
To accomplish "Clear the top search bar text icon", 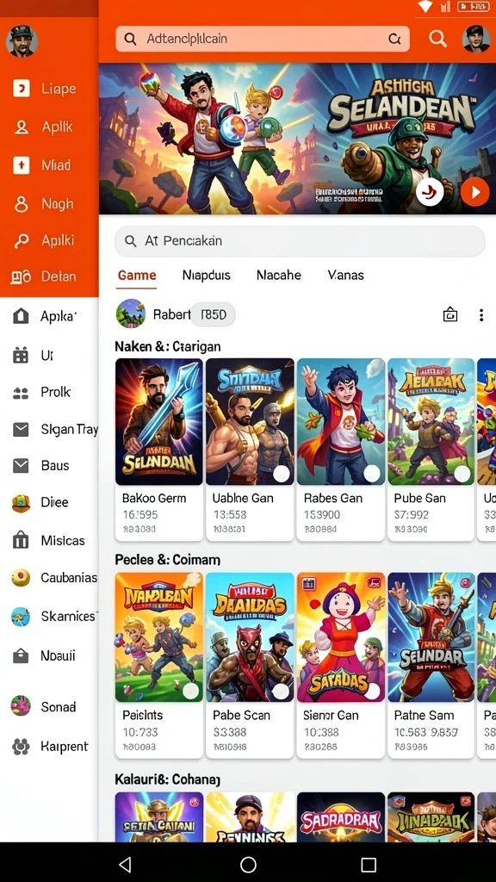I will [394, 39].
